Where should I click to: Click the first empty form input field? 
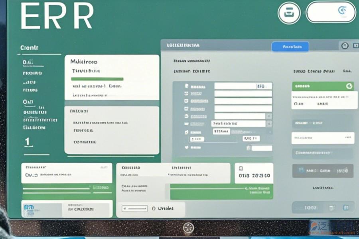tap(243, 94)
